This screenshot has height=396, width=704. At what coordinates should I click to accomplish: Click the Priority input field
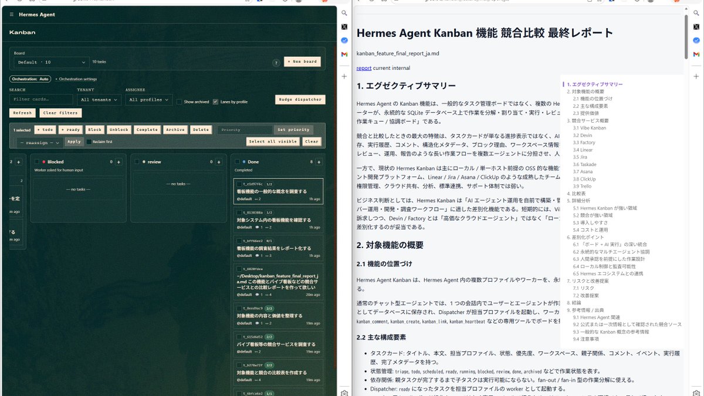tap(245, 130)
